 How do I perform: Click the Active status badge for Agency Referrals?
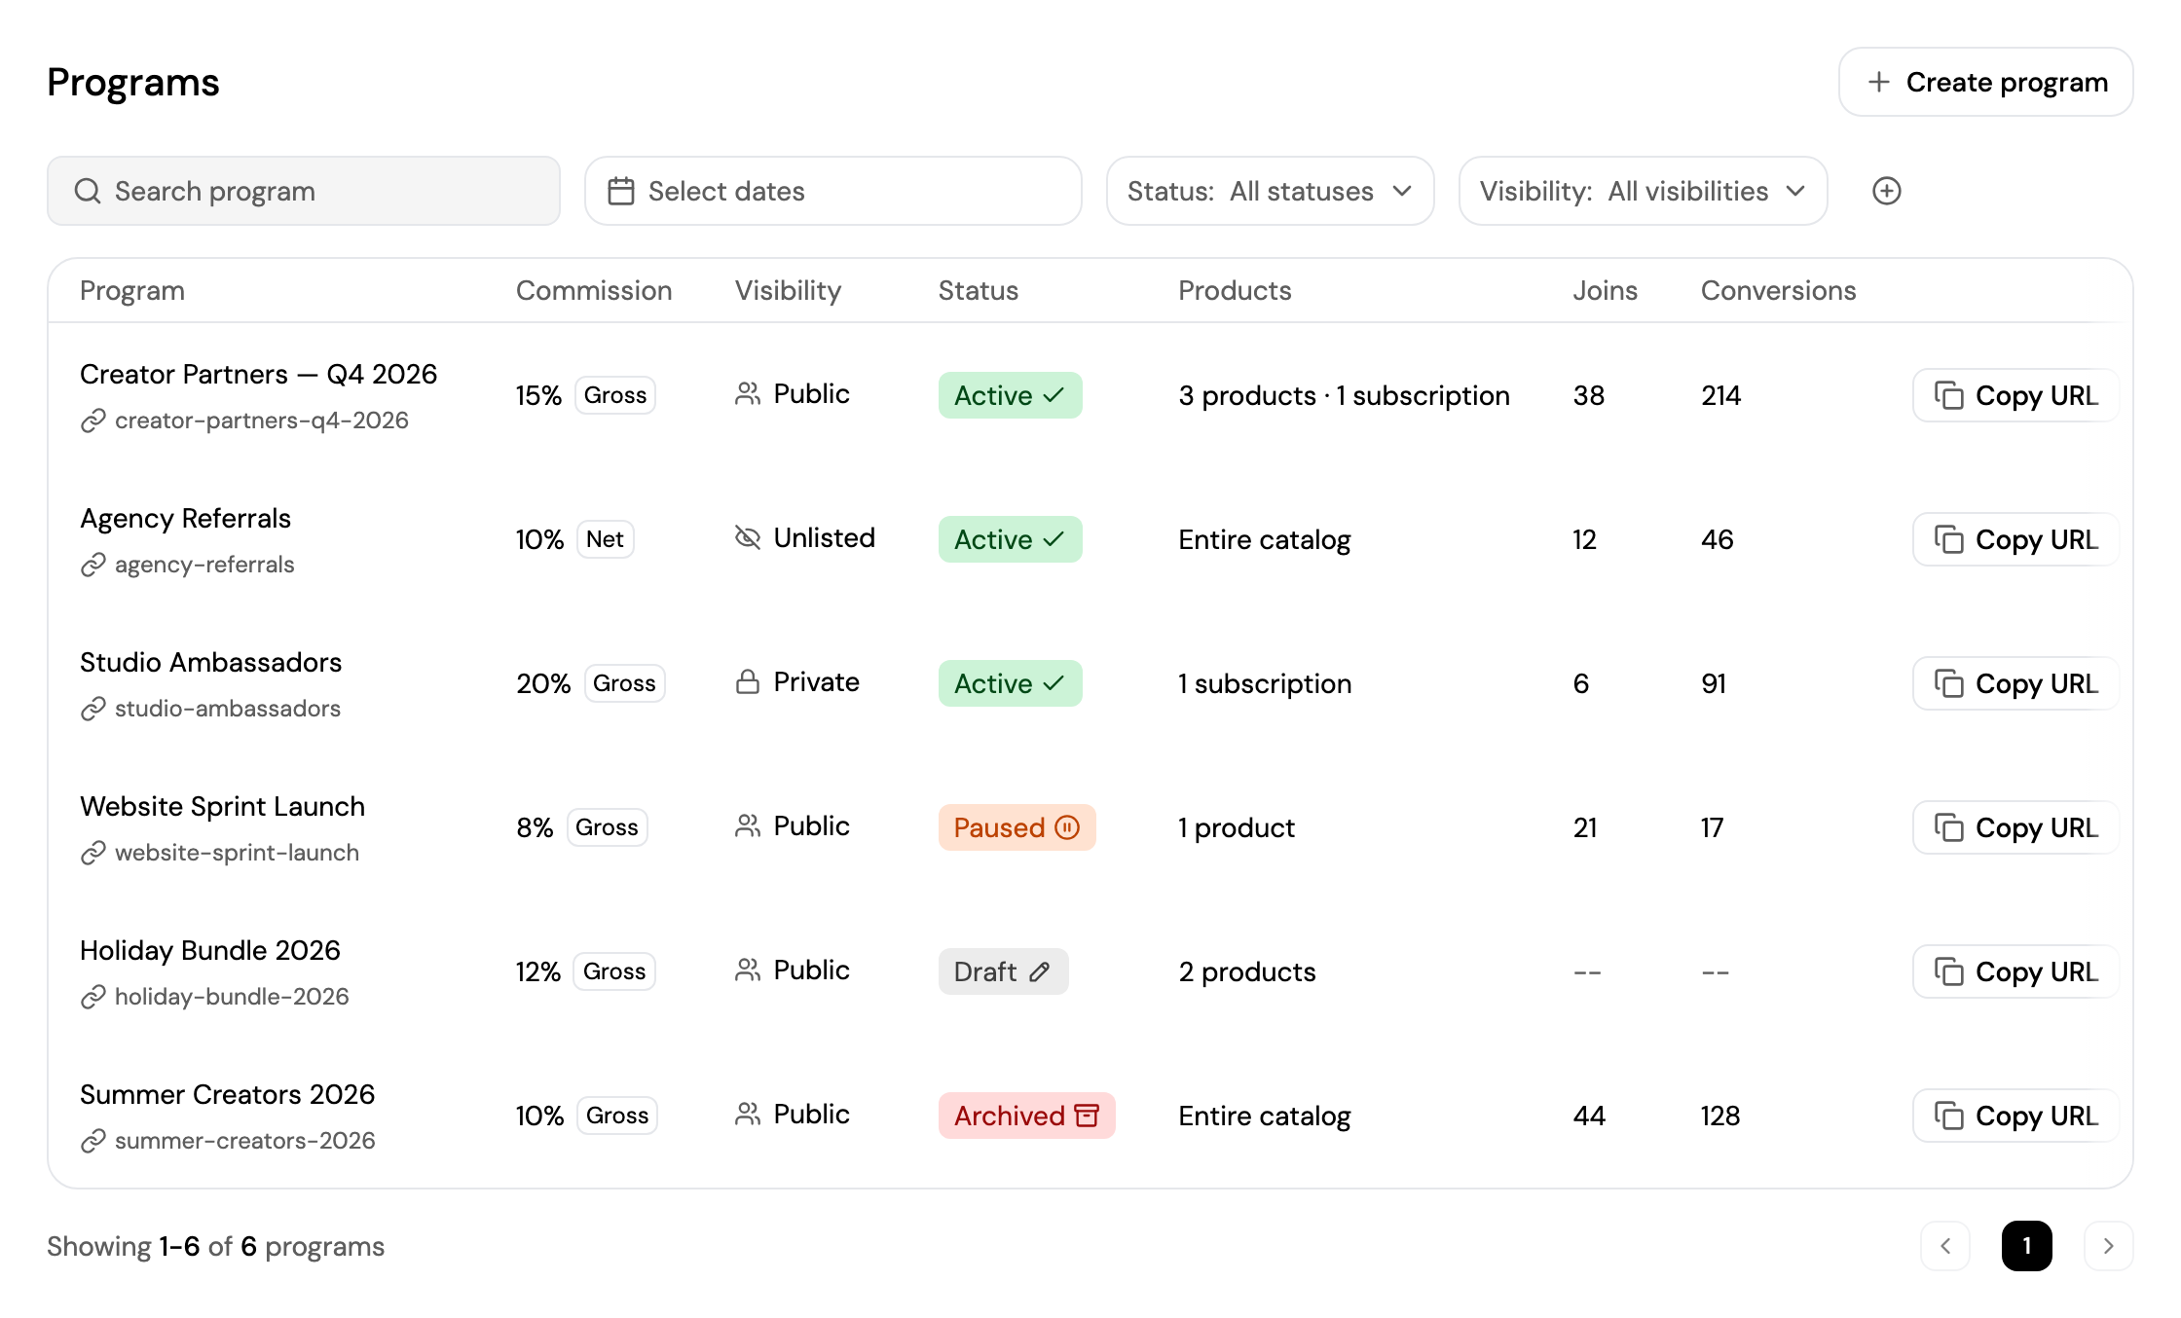1011,539
